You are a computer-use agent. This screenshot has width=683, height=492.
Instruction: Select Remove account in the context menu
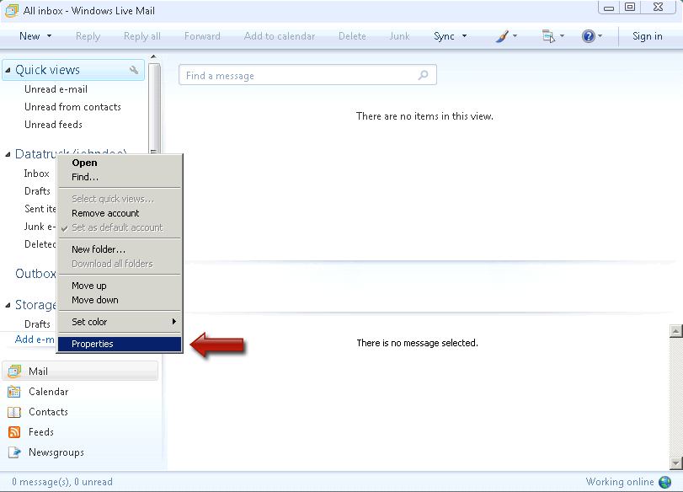click(120, 213)
